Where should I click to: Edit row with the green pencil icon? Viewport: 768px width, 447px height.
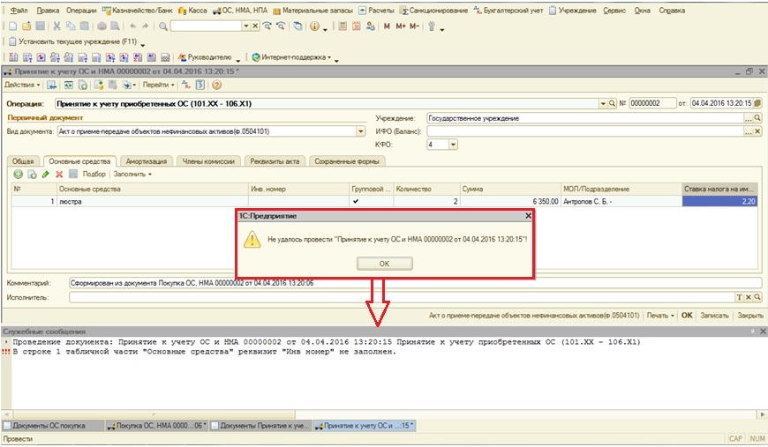point(46,174)
